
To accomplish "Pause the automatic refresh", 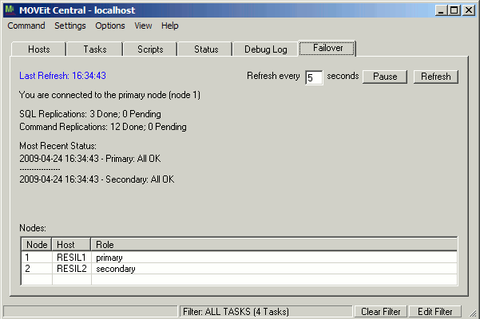I will click(385, 77).
